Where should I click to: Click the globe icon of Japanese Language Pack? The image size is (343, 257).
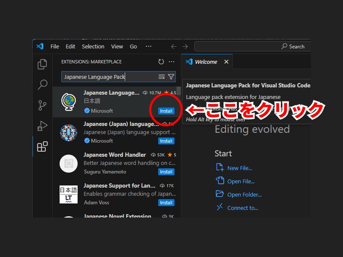[69, 102]
